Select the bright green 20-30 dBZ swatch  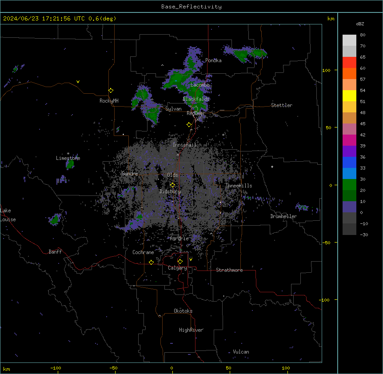pos(349,185)
